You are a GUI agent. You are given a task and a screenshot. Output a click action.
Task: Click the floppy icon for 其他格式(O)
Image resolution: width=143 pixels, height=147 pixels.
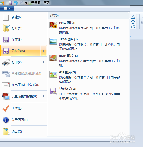(x=53, y=91)
